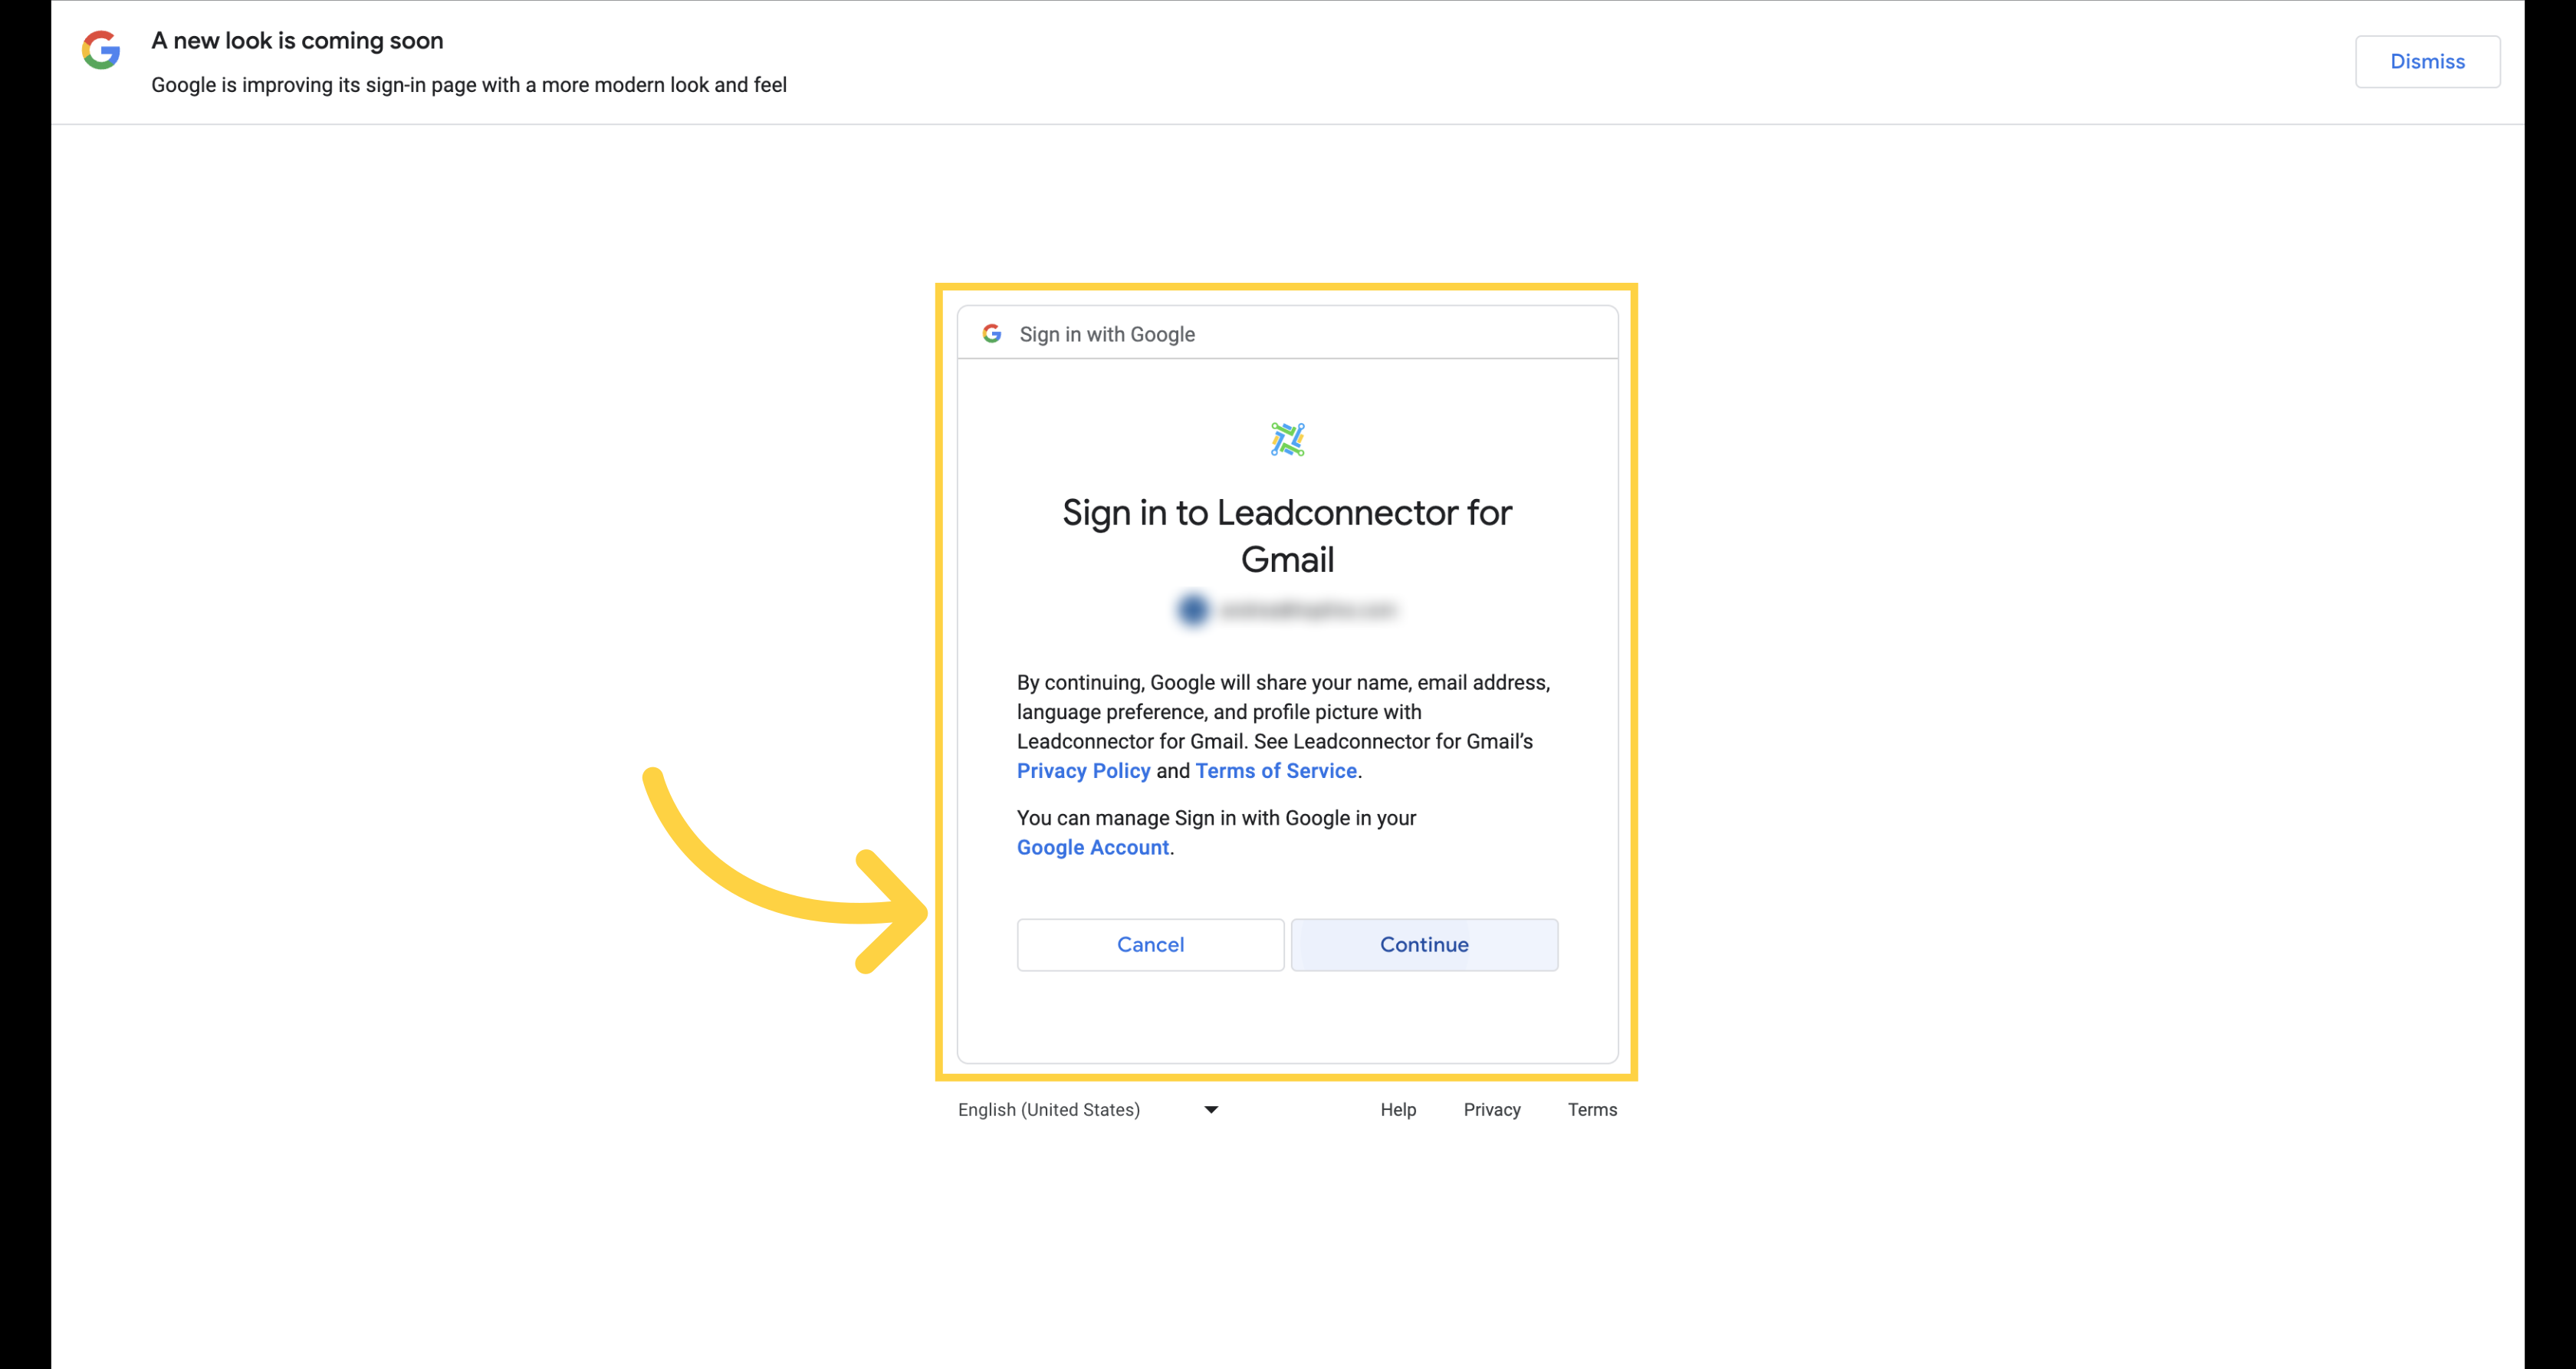
Task: Click the 'Google is improving its sign-in page' text
Action: pos(469,85)
